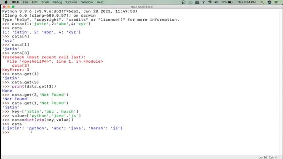Open the Window menu
This screenshot has height=159, width=283.
pos(87,2)
